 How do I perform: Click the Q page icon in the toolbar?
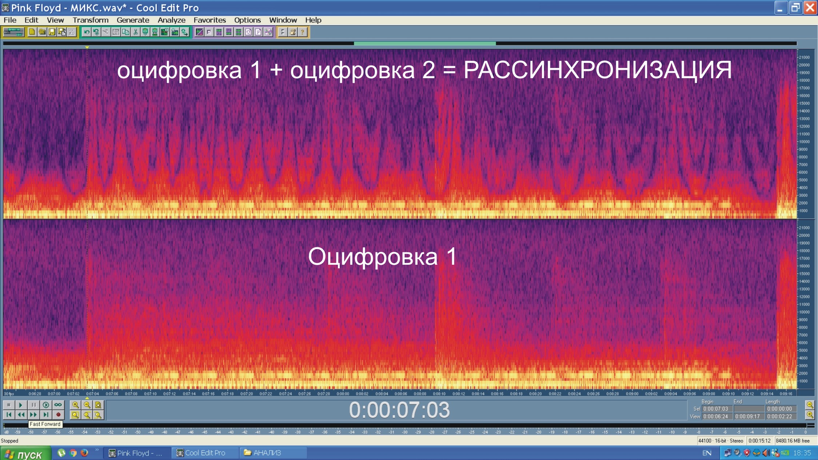click(248, 32)
